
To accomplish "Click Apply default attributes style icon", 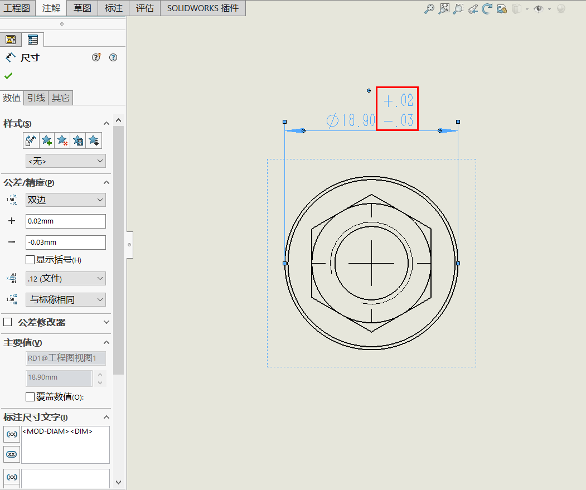I will click(31, 140).
